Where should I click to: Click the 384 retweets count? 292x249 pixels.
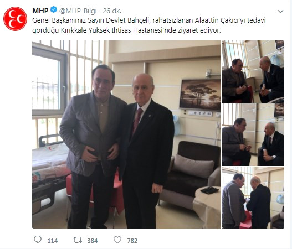tap(93, 241)
